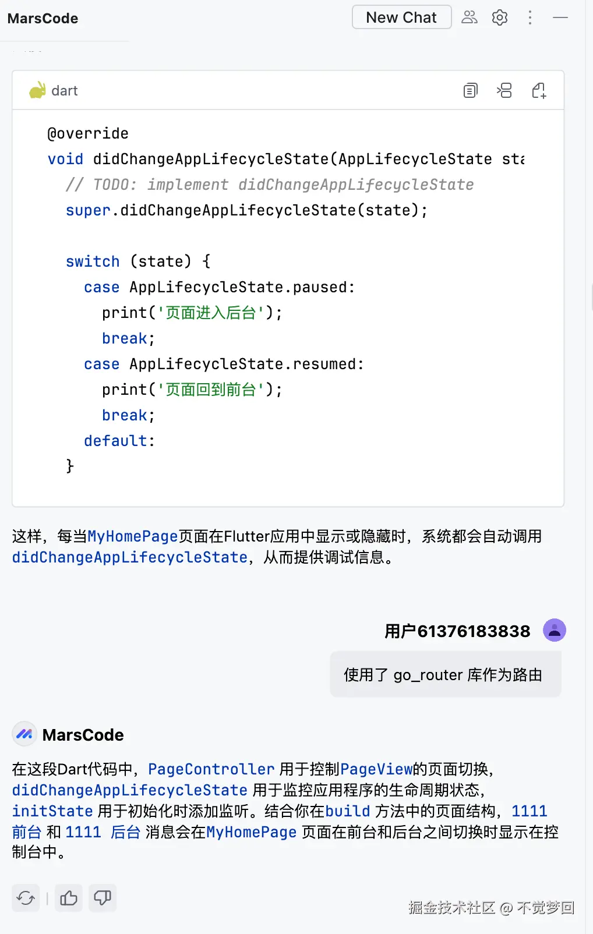
Task: Click the MarsCode assistant logo
Action: [x=24, y=734]
